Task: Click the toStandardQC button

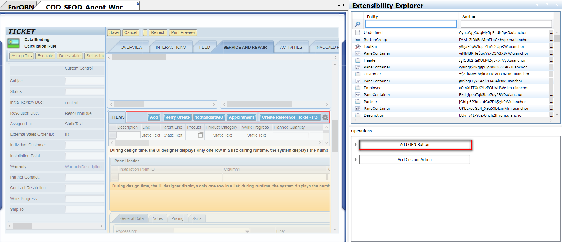Action: (x=209, y=117)
